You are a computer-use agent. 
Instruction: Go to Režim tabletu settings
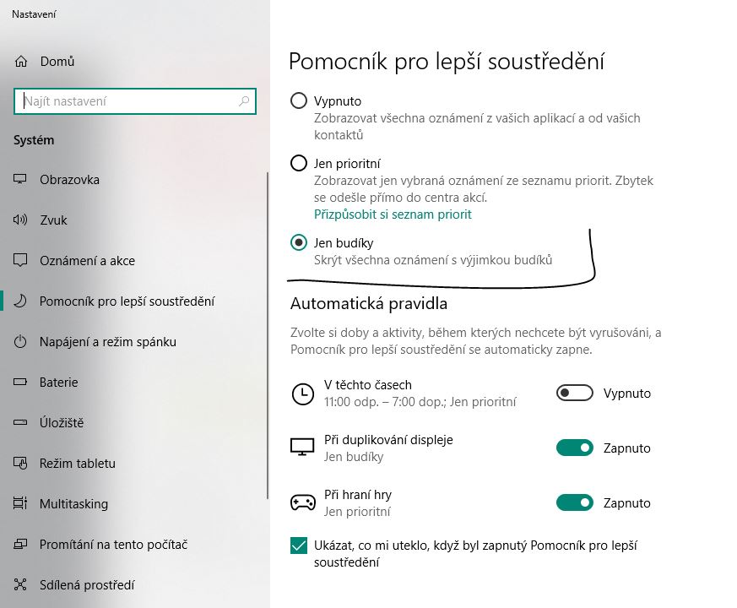[77, 464]
